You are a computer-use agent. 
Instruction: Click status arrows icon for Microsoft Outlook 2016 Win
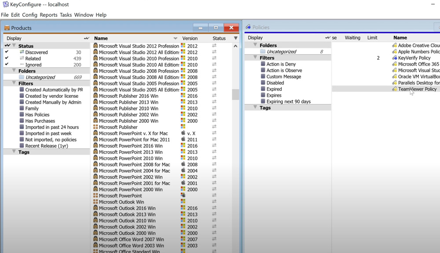coord(214,208)
